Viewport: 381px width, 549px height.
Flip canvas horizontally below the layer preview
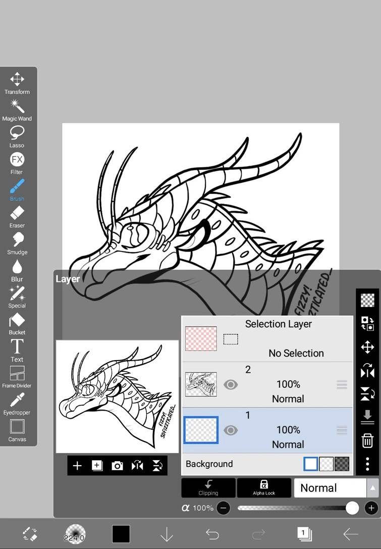coord(137,466)
